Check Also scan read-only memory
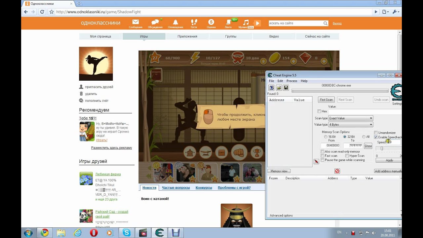This screenshot has height=238, width=423. click(323, 151)
